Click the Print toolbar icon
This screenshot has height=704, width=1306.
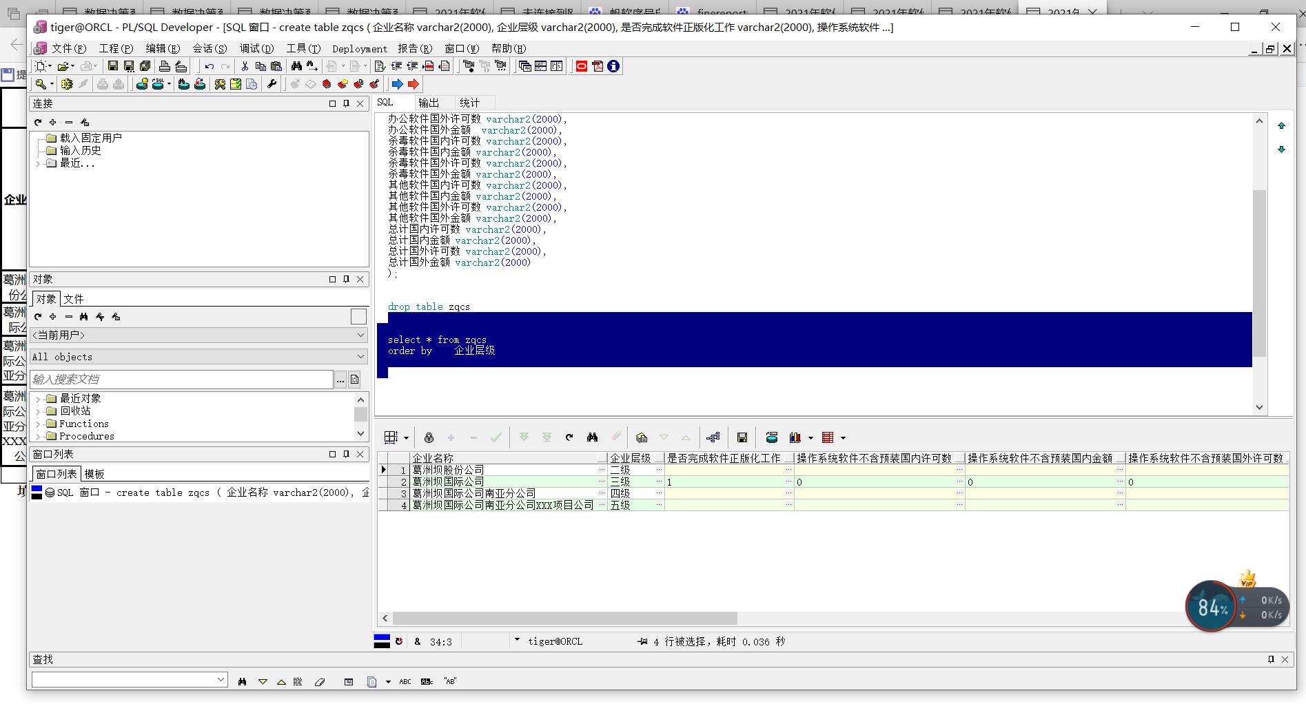coord(165,66)
